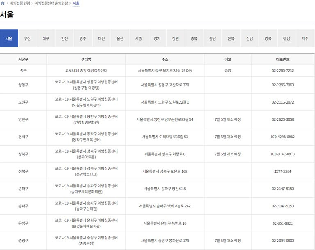The height and width of the screenshot is (250, 315).
Task: Select the 충북 tab
Action: (x=194, y=38)
